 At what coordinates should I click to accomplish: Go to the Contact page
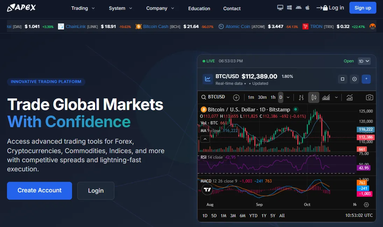tap(232, 8)
